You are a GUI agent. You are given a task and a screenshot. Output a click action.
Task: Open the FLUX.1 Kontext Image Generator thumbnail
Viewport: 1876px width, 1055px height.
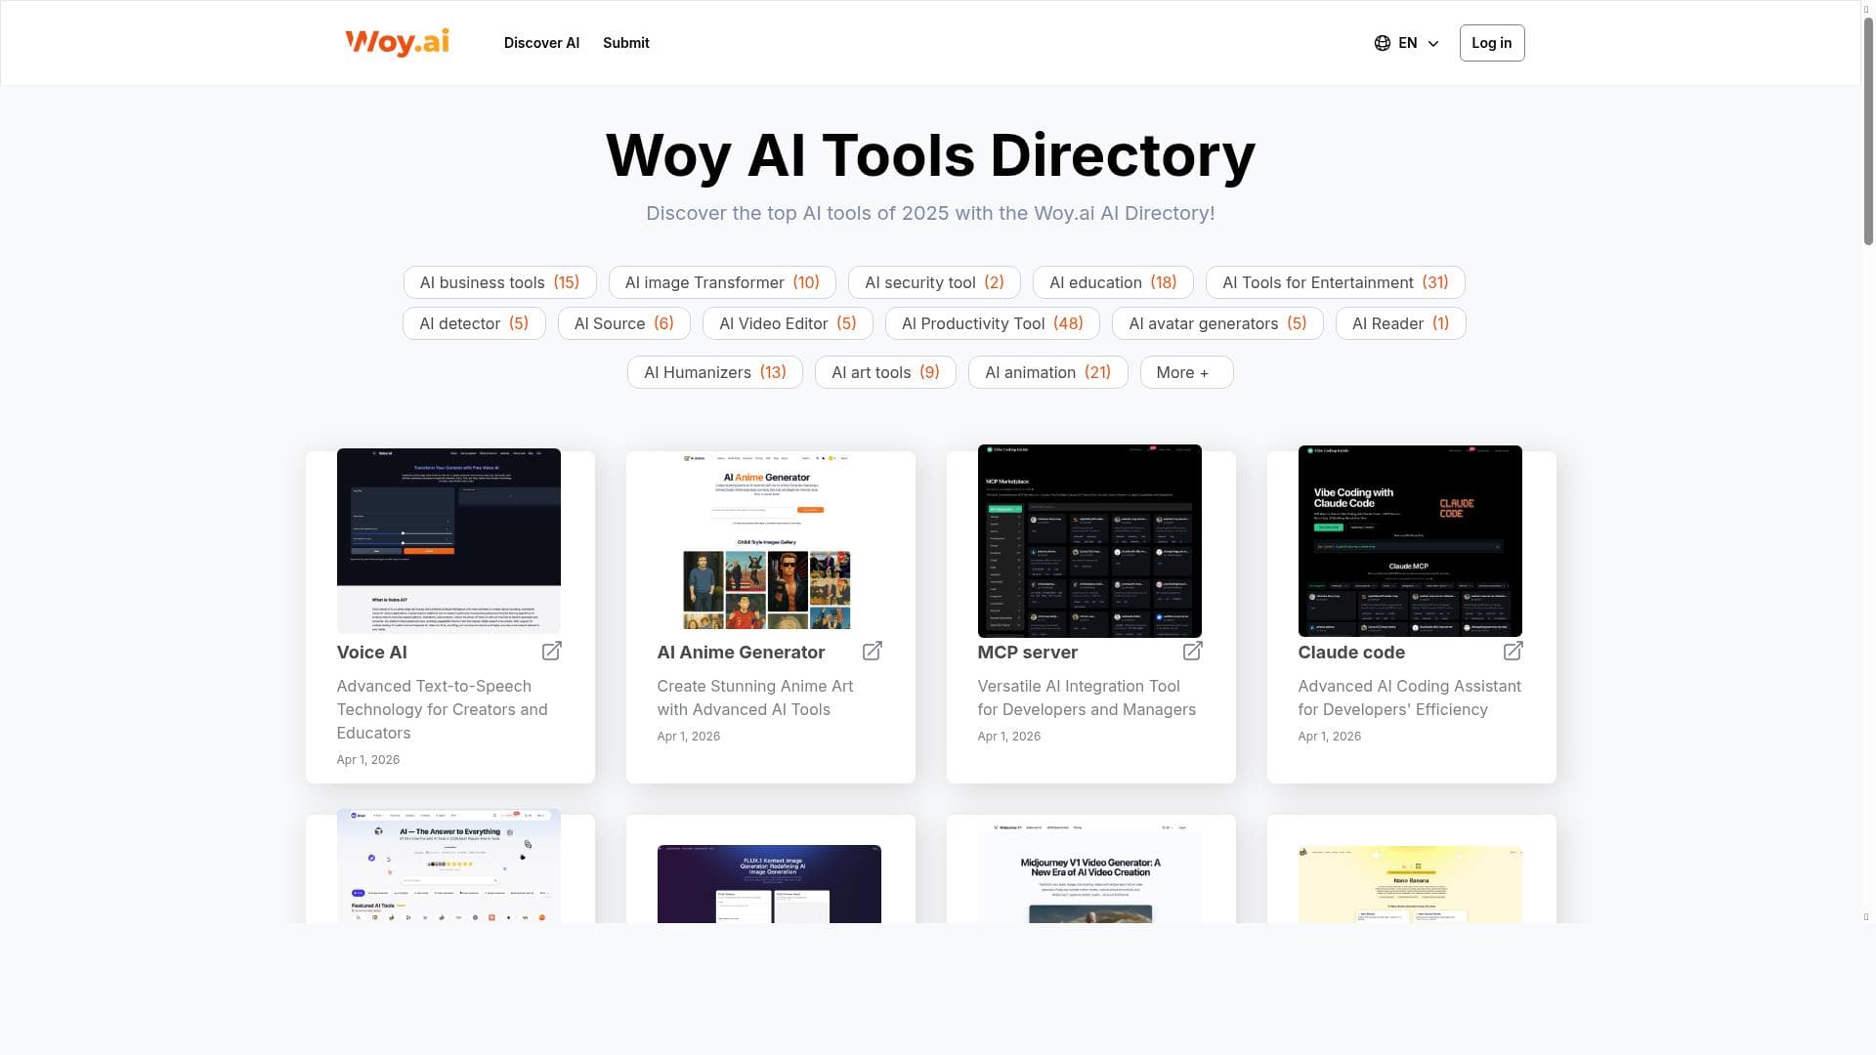(769, 884)
